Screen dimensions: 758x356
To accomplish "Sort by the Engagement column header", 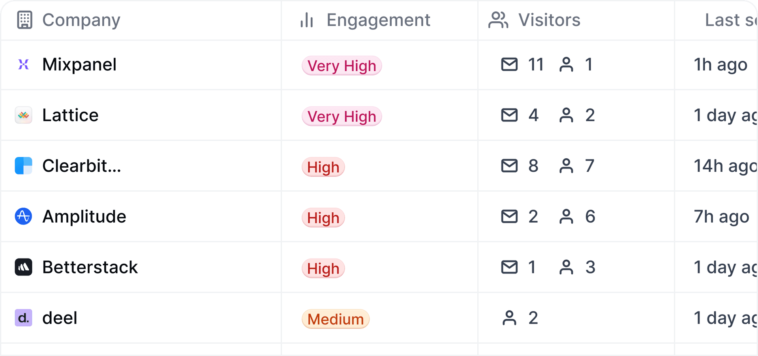I will (x=378, y=20).
